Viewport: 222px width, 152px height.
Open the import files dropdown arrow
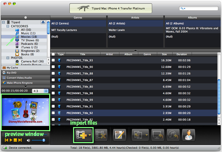pos(90,135)
